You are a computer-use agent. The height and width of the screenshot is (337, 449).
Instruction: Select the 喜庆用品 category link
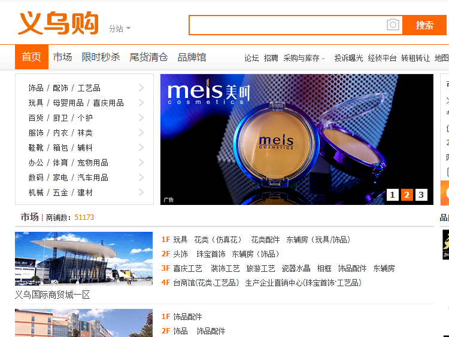click(x=108, y=103)
